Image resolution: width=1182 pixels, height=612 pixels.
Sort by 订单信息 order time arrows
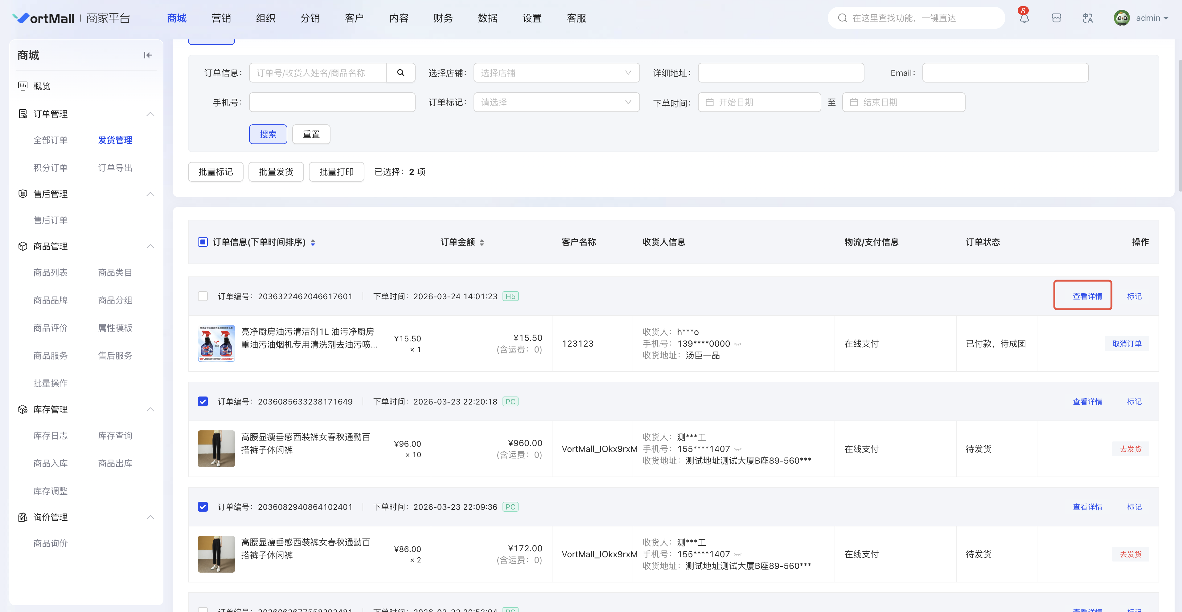(313, 242)
